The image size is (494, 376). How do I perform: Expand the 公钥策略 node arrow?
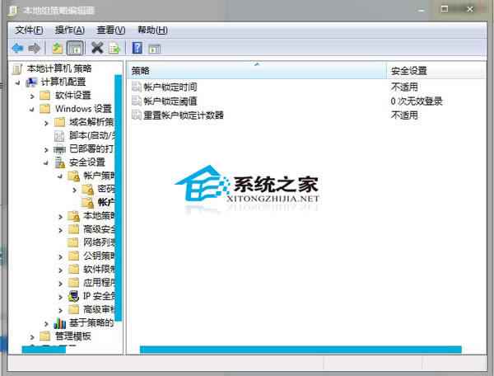(x=60, y=257)
